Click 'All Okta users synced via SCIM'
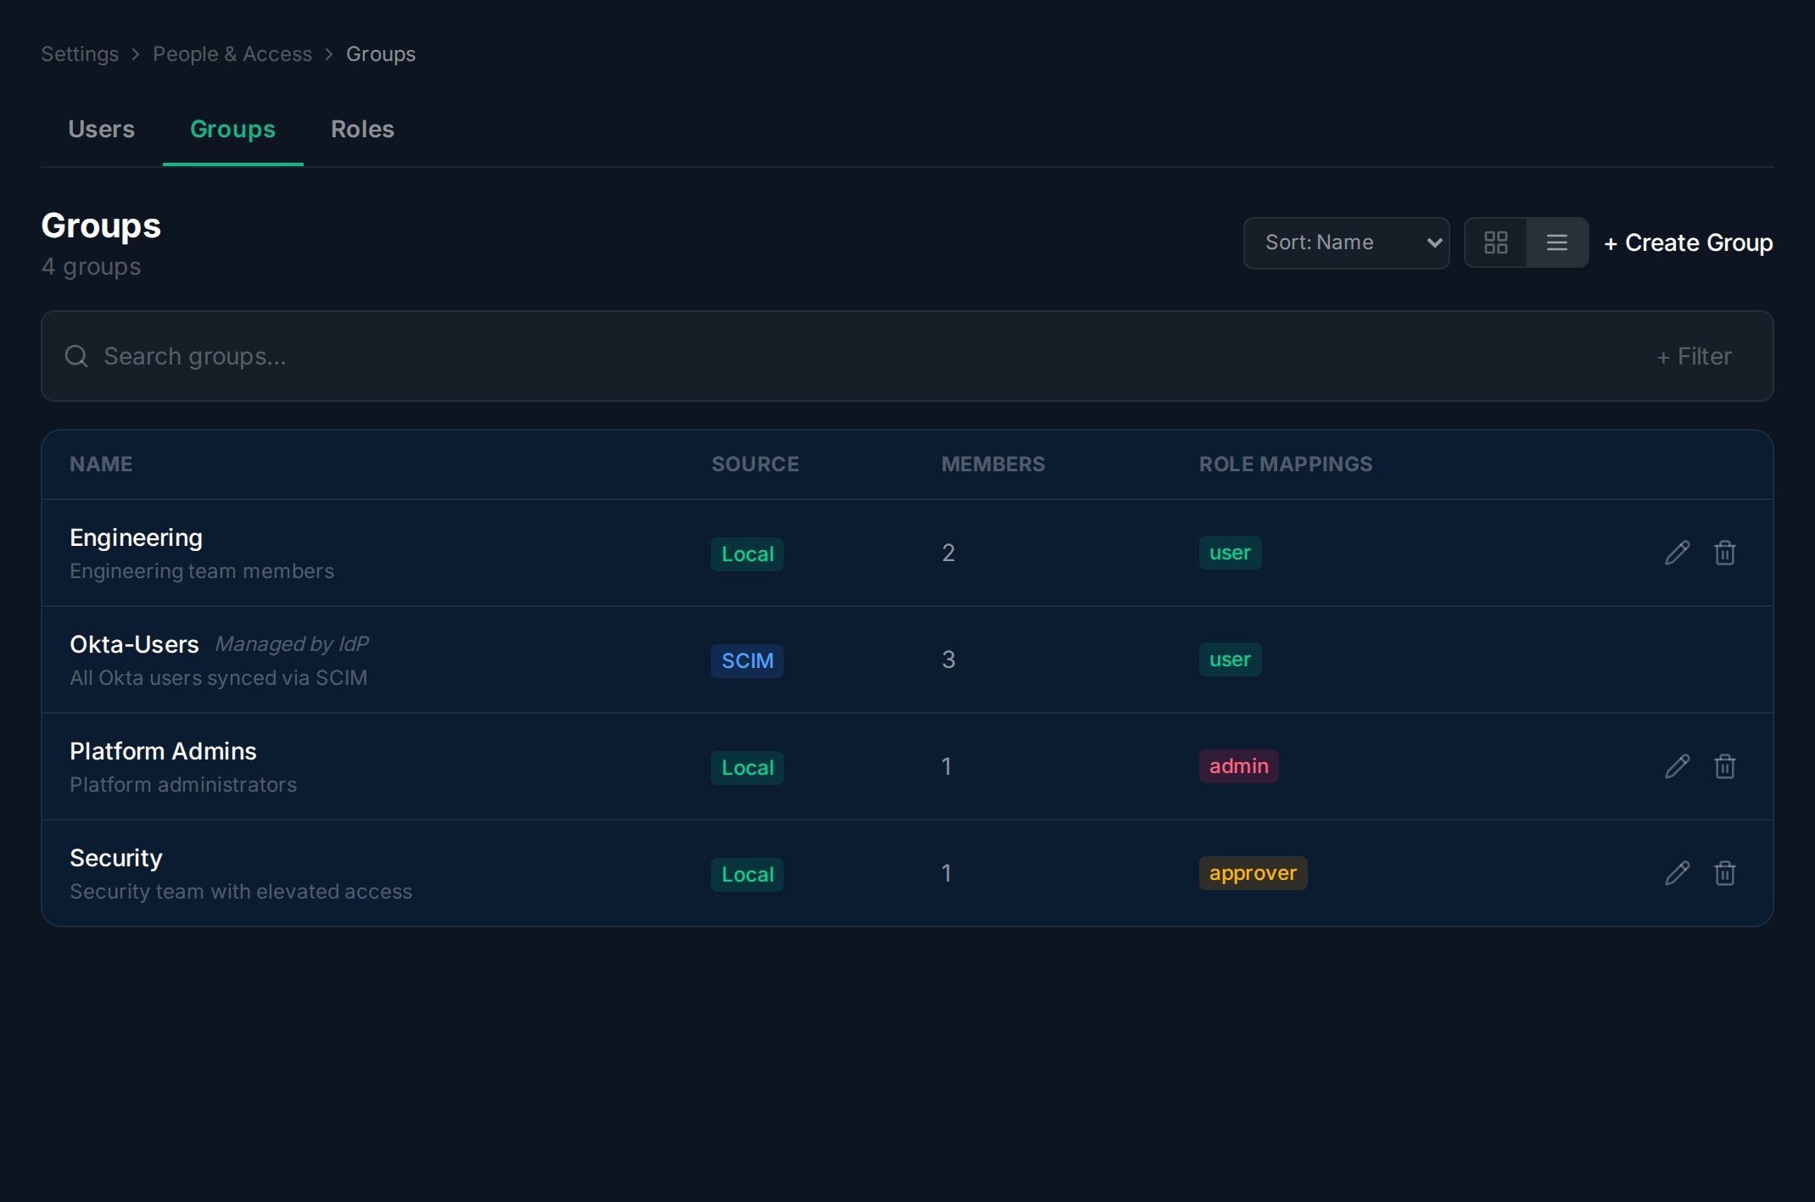 pyautogui.click(x=218, y=677)
